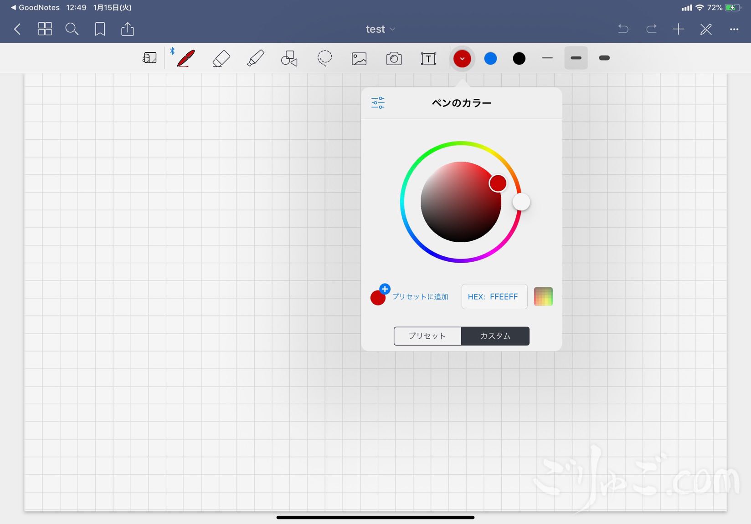The image size is (751, 524).
Task: Switch to the プリセット tab
Action: click(x=427, y=336)
